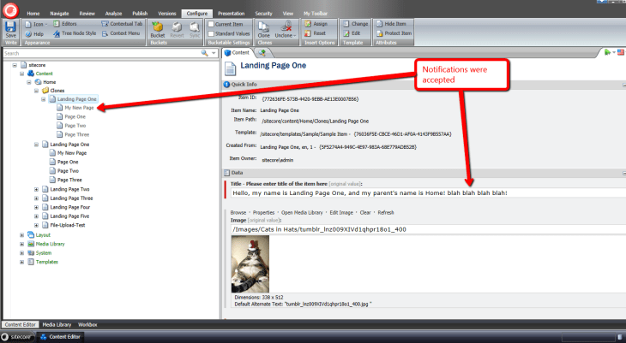This screenshot has height=343, width=626.
Task: Click the Clone icon in the Clones group
Action: point(265,27)
